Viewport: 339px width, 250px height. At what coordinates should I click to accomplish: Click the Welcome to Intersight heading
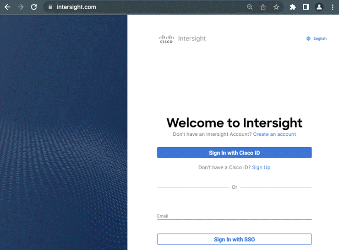(235, 123)
